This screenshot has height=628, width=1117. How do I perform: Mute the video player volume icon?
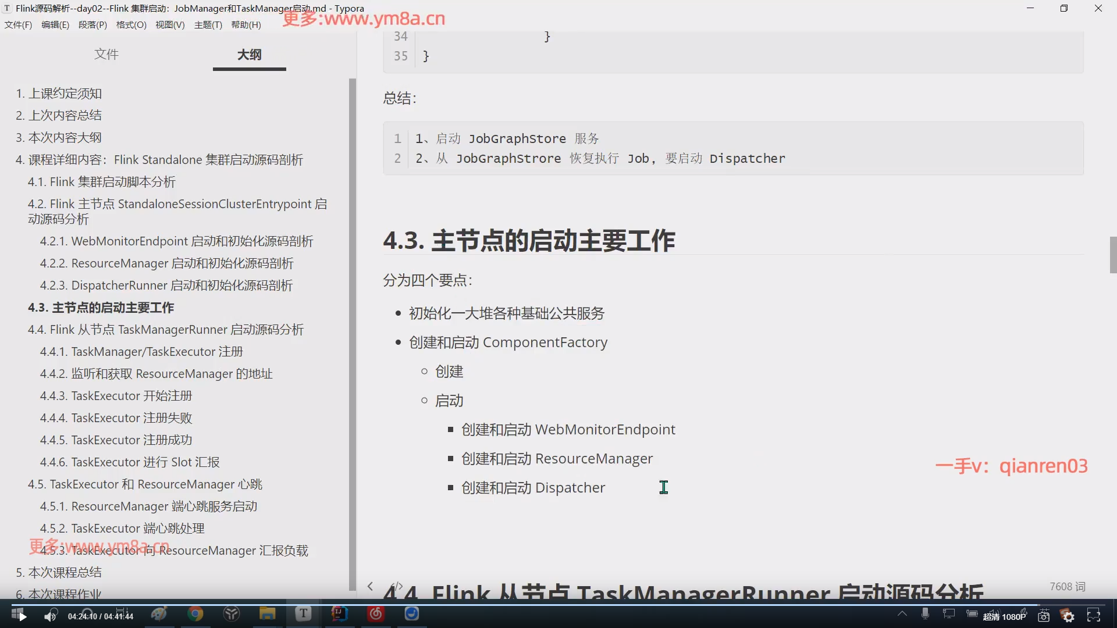point(51,616)
